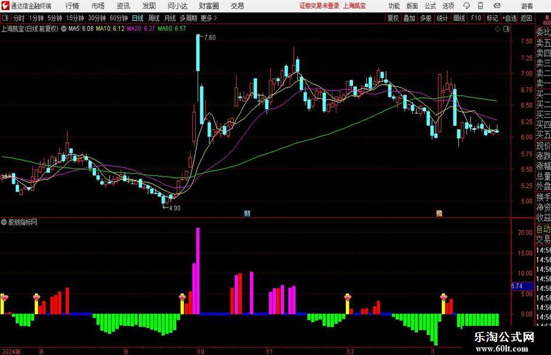Screen dimensions: 551x355
Task: Switch to the 15分钟 period tab
Action: click(x=75, y=18)
